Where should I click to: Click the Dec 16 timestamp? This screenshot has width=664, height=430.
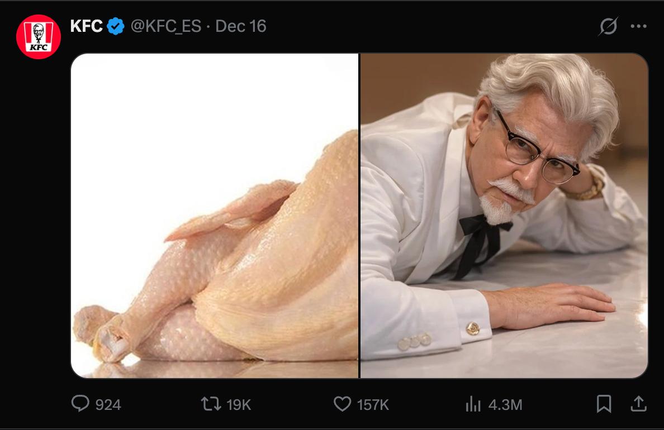tap(241, 26)
